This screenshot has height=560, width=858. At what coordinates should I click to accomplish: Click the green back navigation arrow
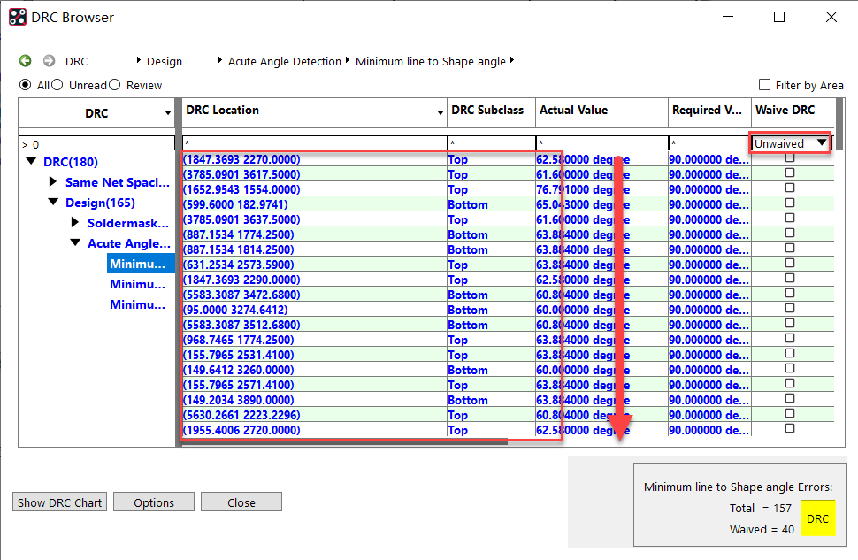26,61
